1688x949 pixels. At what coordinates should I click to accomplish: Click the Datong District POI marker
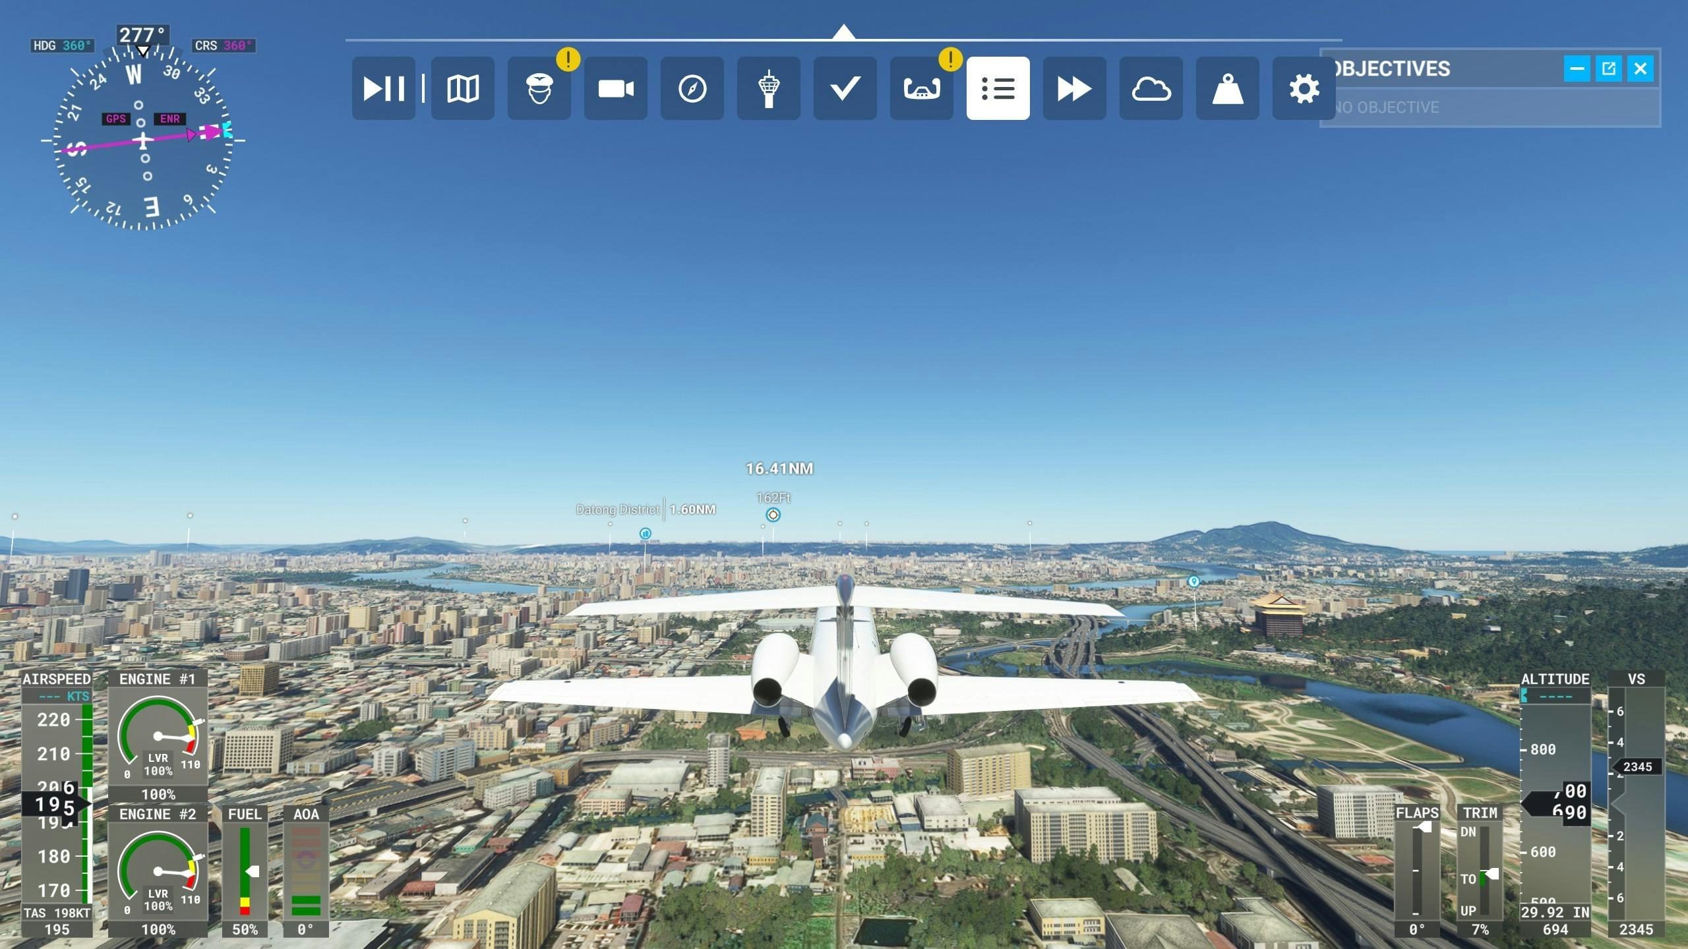(645, 533)
